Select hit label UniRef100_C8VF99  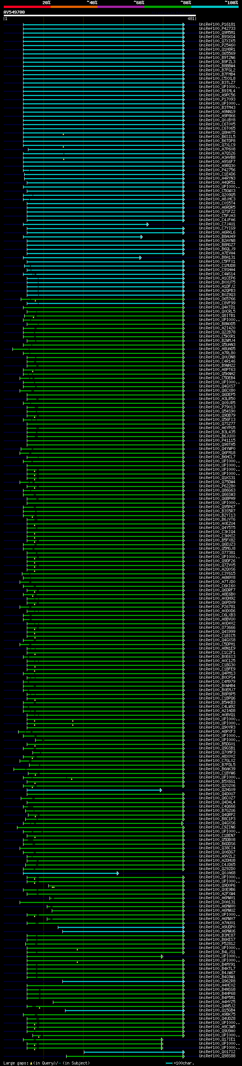click(x=217, y=303)
